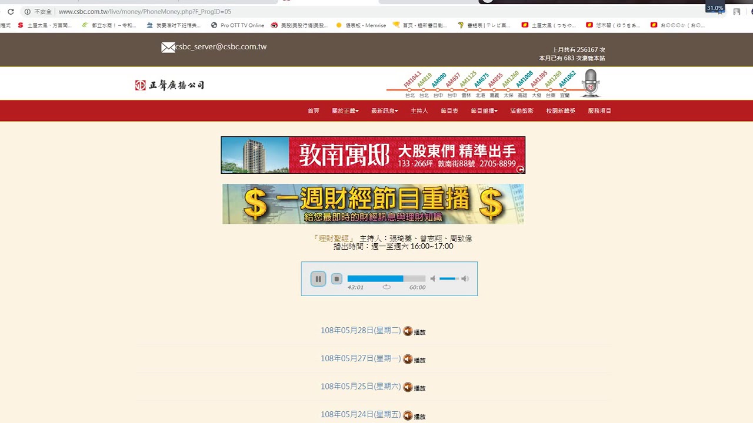Open the 108年05月27日(星期一) link
The height and width of the screenshot is (423, 753).
[361, 358]
